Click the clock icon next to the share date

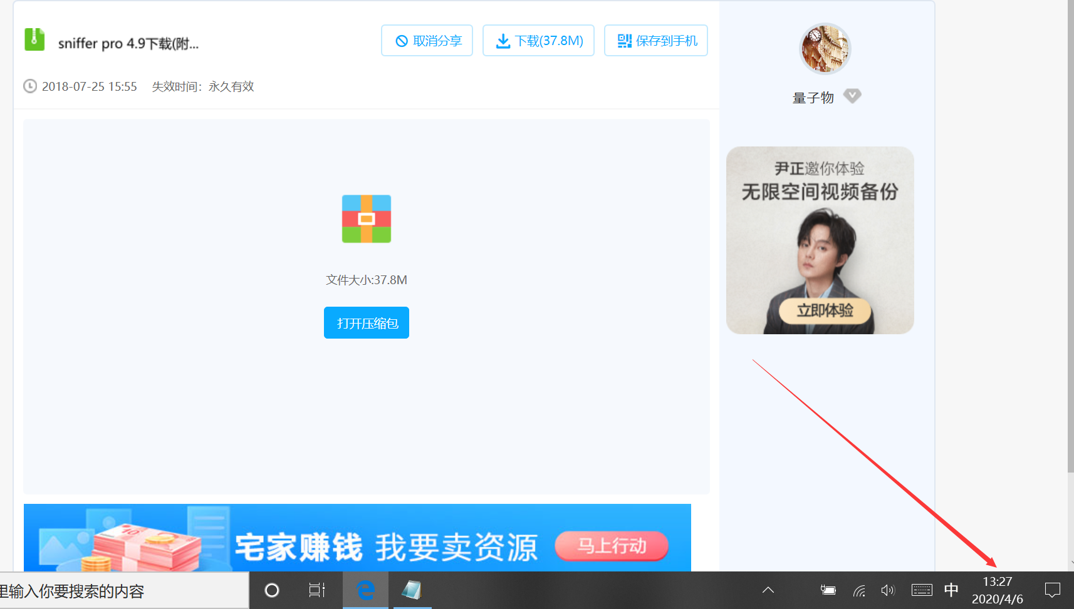29,86
